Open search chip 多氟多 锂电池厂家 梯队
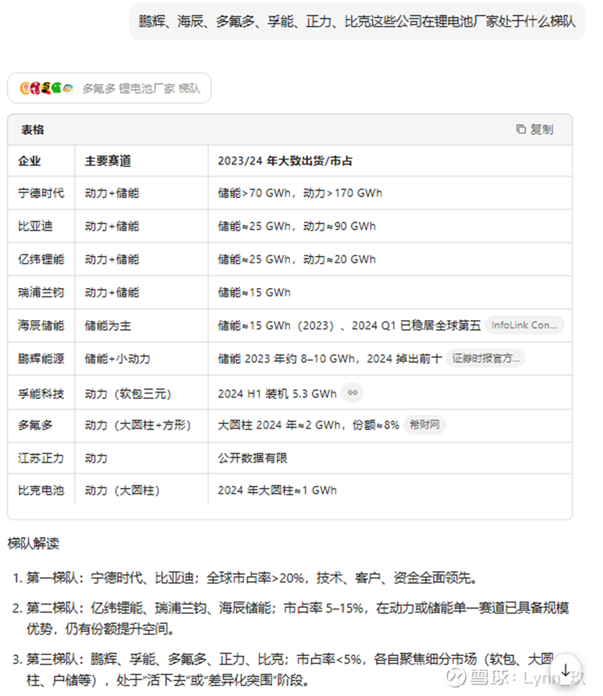Screen dimensions: 603x696 click(x=109, y=88)
